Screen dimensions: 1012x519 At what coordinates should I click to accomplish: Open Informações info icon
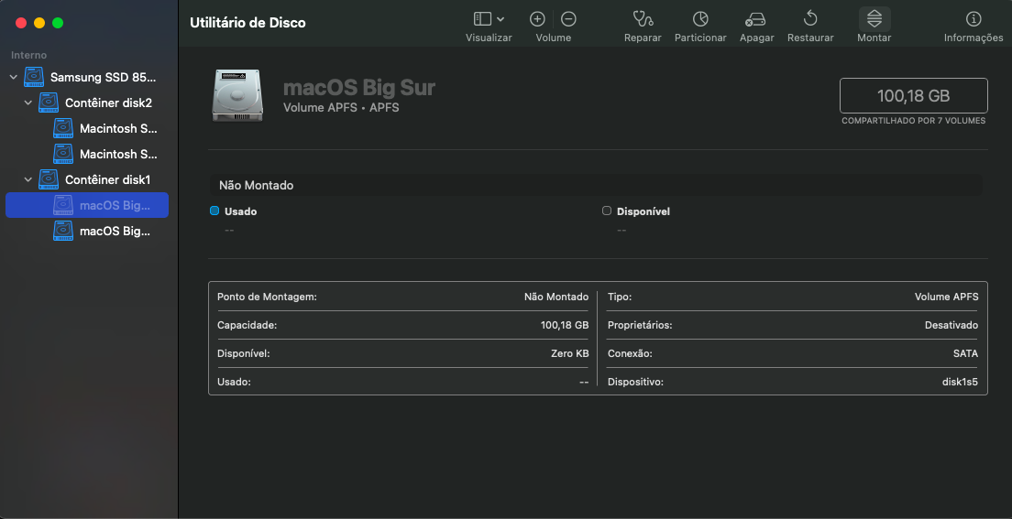tap(973, 18)
